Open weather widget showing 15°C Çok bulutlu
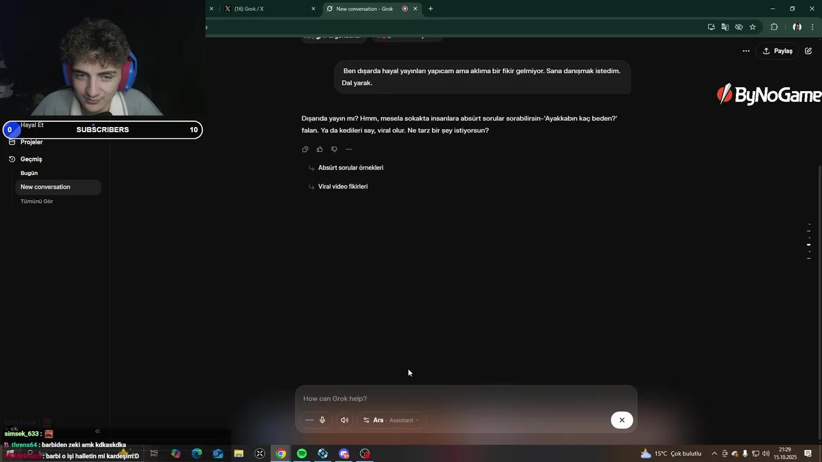 point(671,454)
